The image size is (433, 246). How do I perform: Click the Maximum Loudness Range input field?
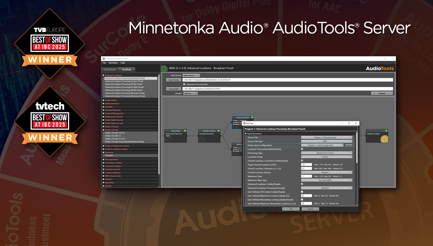307,196
